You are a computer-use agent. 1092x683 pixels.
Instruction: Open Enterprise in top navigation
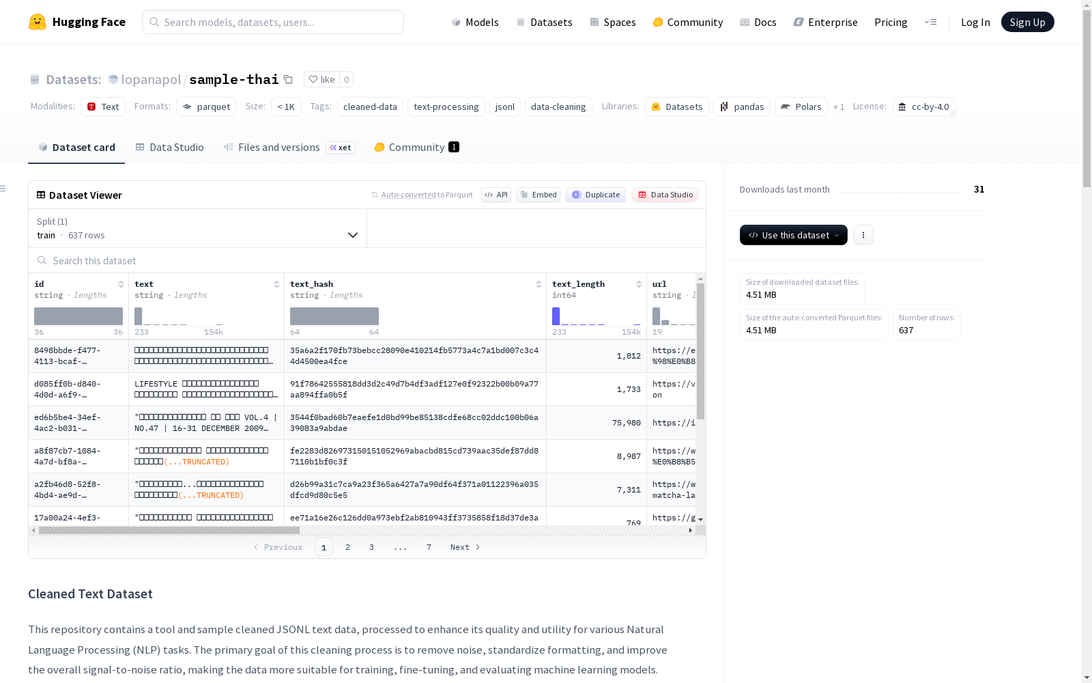click(826, 22)
